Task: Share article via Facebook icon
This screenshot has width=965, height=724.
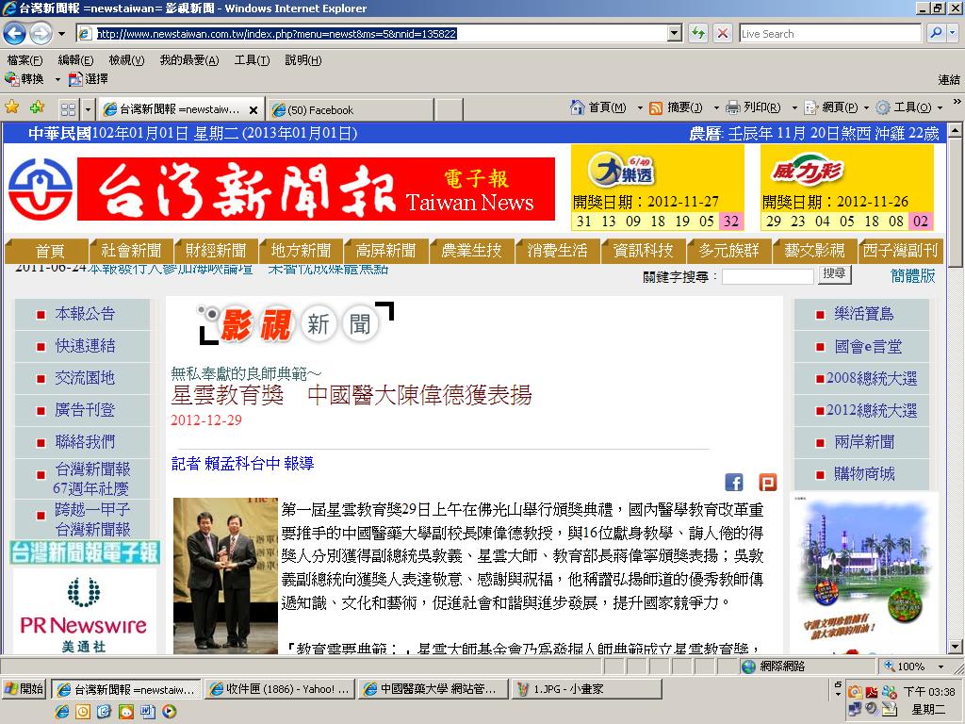Action: click(x=733, y=482)
